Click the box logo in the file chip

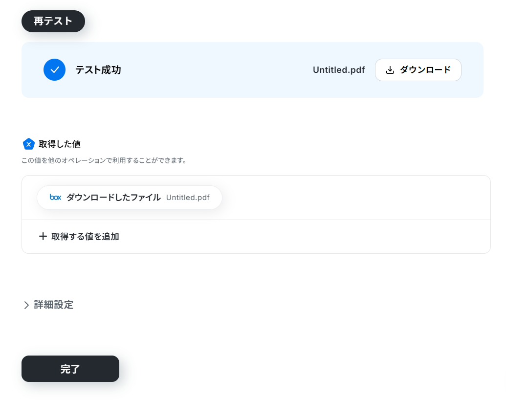coord(55,197)
